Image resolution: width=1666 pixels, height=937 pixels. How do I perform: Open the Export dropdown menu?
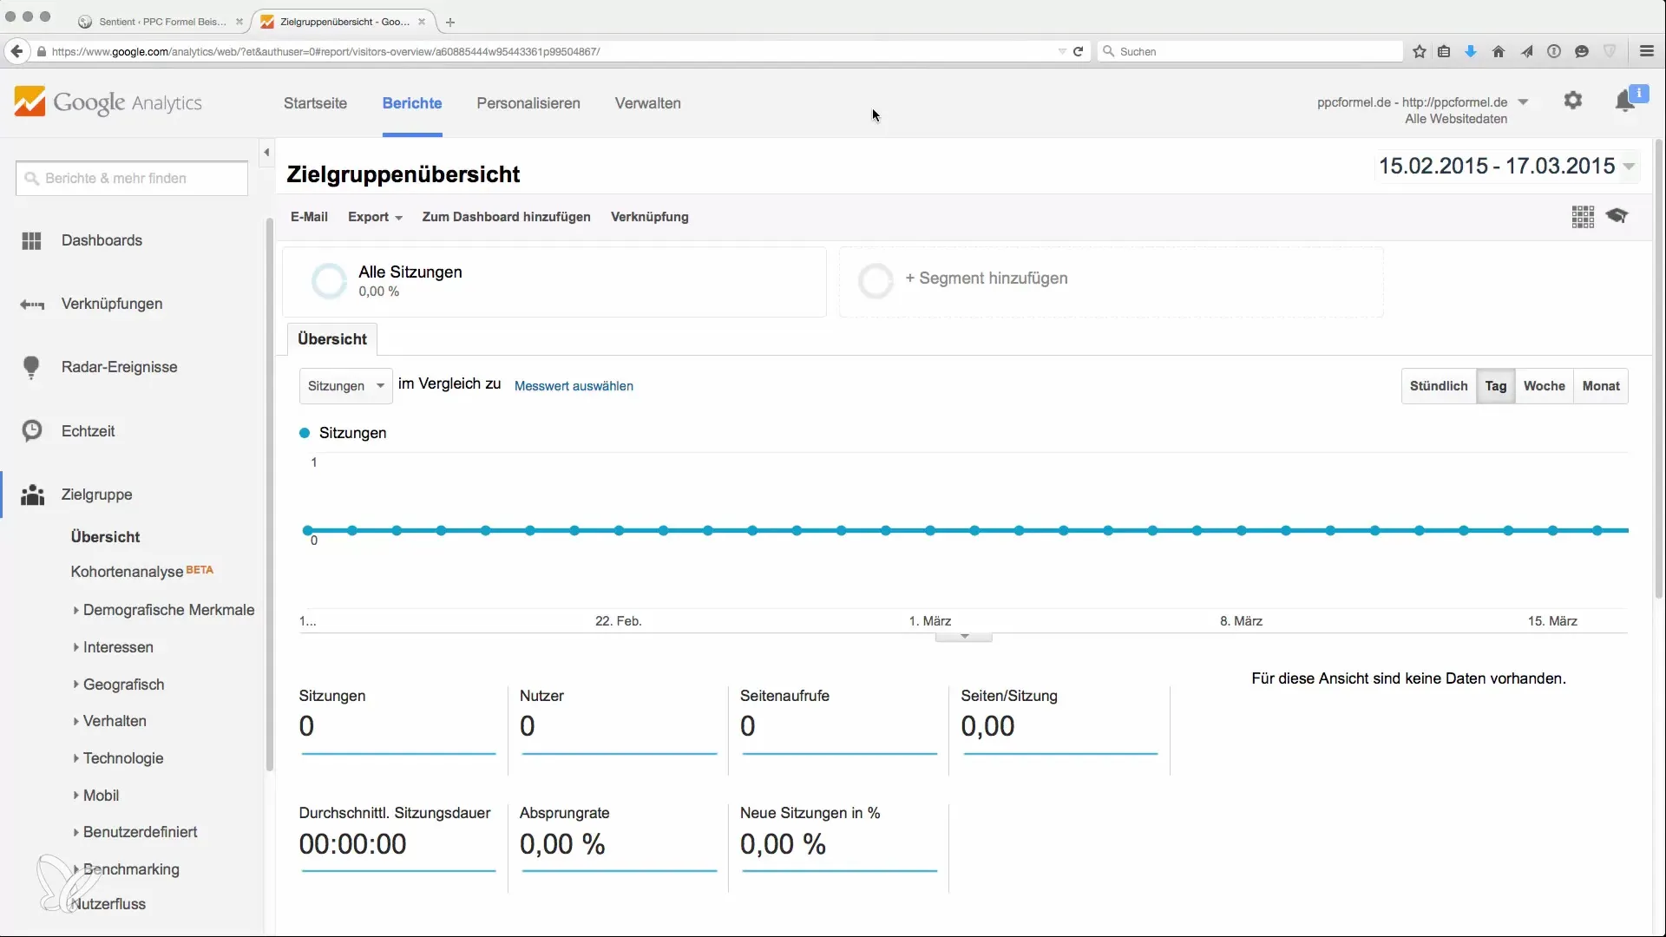tap(375, 217)
